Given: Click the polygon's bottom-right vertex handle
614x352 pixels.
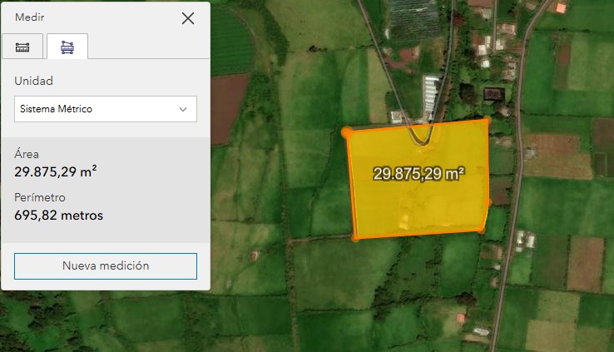Looking at the screenshot, I should point(482,231).
